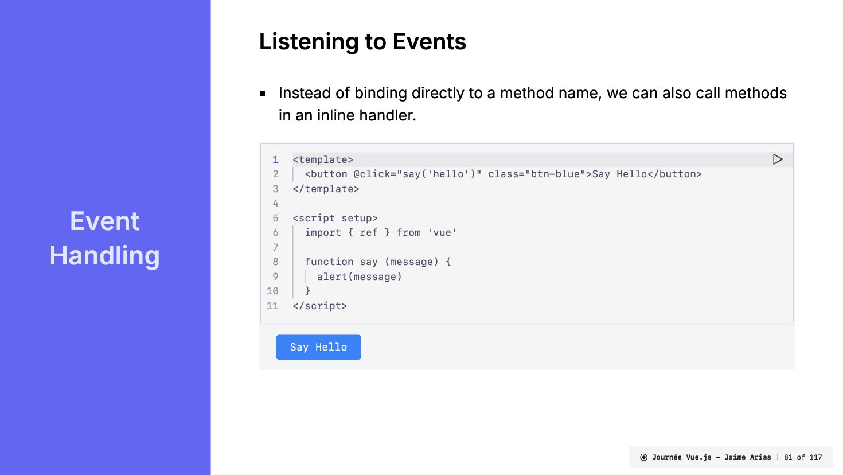Click the '</script>' closing tag line
The height and width of the screenshot is (475, 843).
tap(319, 306)
